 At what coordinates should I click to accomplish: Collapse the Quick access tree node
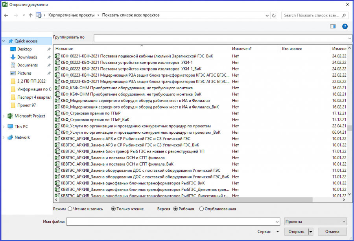[x=4, y=41]
